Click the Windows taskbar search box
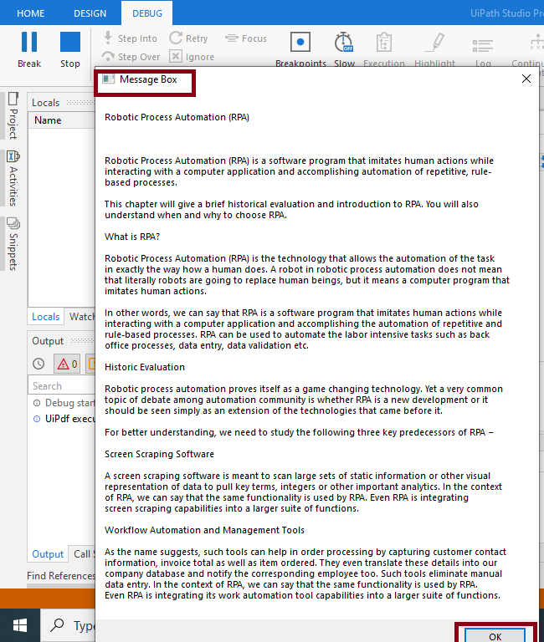This screenshot has width=544, height=642. pyautogui.click(x=69, y=625)
